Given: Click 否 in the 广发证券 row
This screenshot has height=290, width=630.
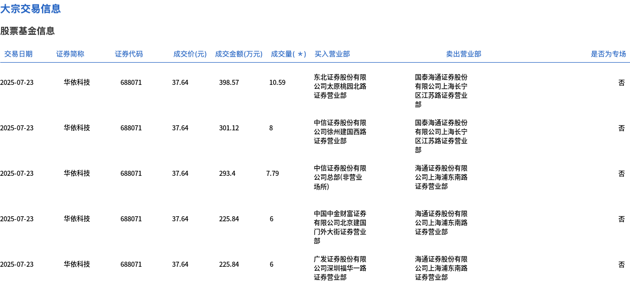Looking at the screenshot, I should tap(621, 264).
